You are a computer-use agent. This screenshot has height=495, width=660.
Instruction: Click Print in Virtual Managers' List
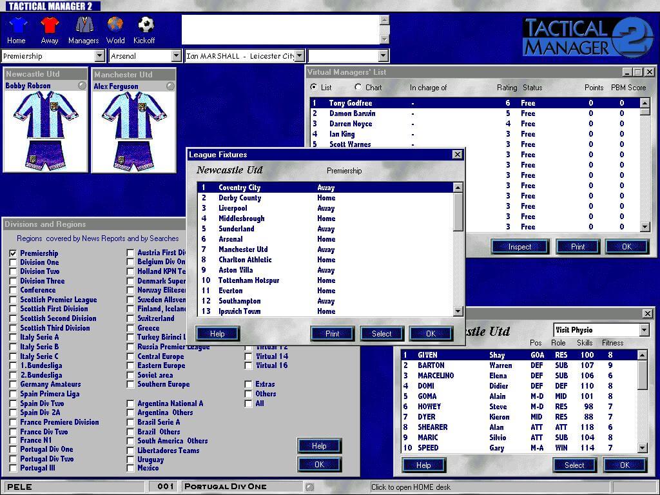[x=578, y=247]
